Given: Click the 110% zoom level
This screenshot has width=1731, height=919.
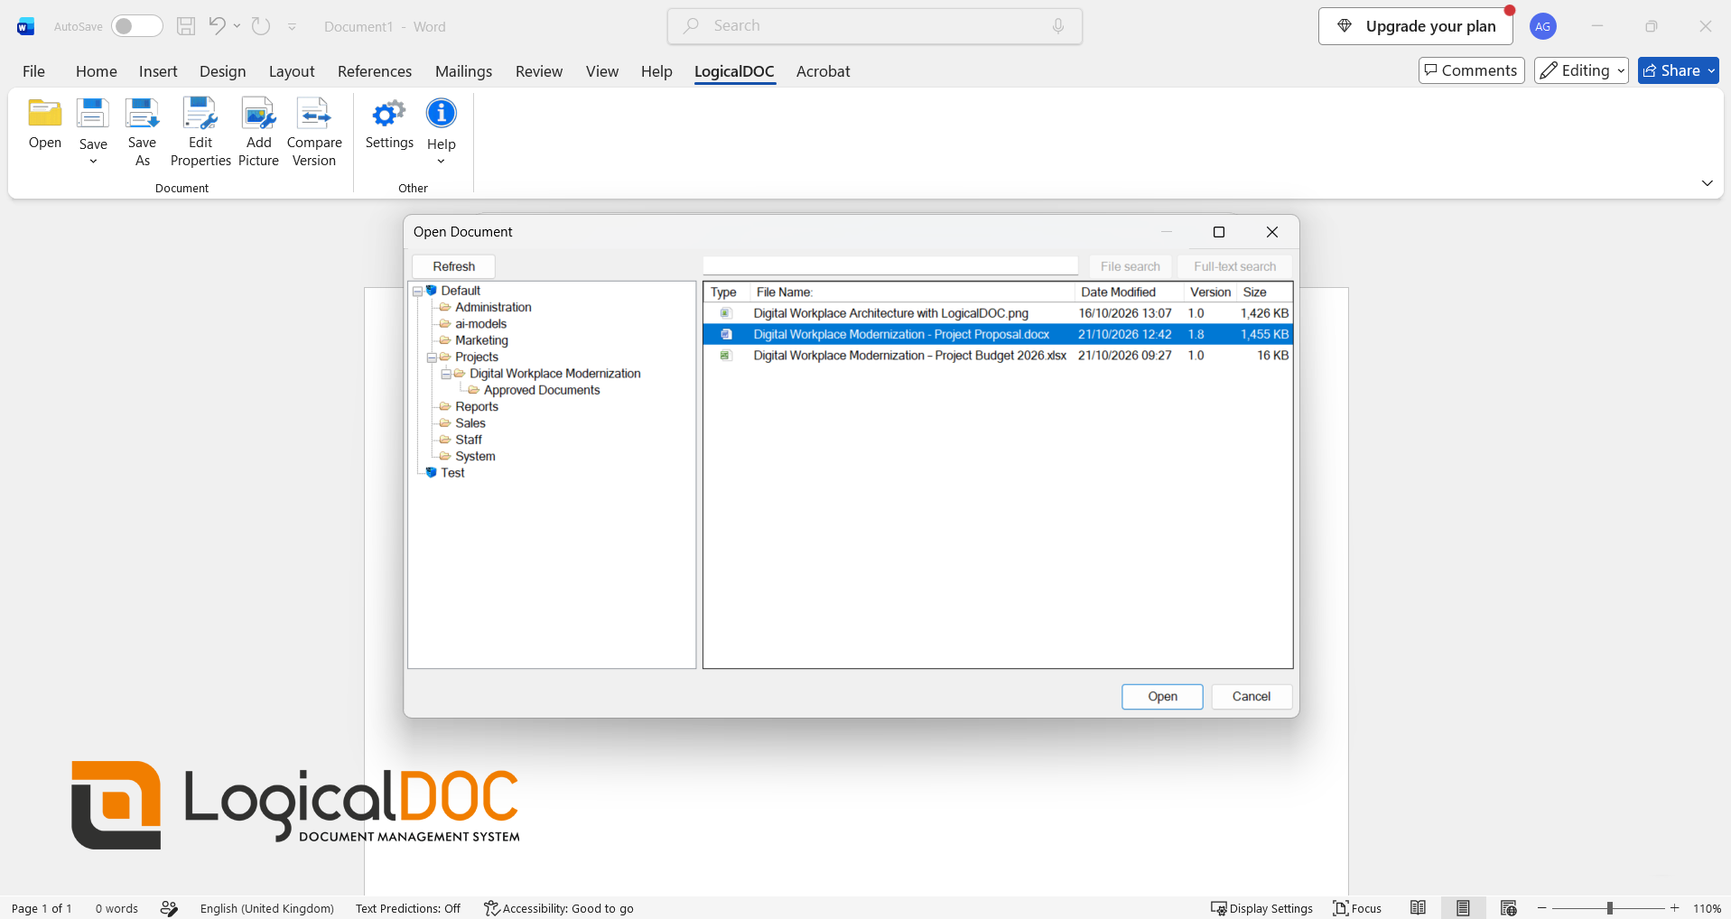Looking at the screenshot, I should [x=1707, y=908].
